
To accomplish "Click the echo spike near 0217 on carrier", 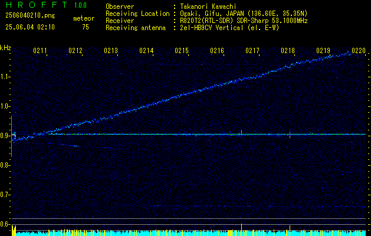I will 241,133.
